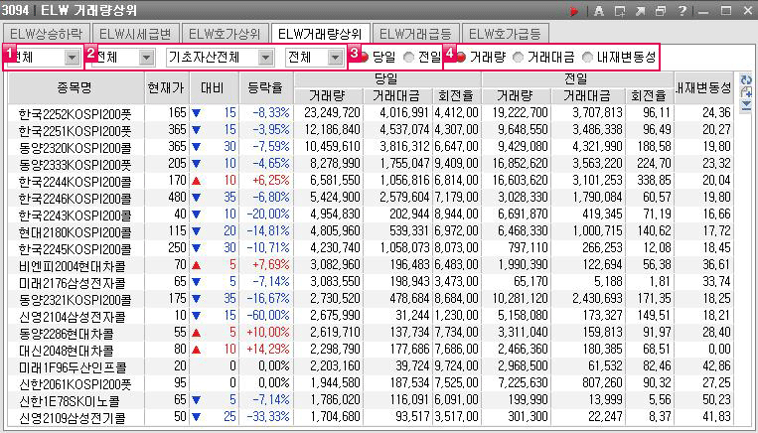The width and height of the screenshot is (758, 433).
Task: Open the leftmost 전체 combo box
Action: [43, 58]
